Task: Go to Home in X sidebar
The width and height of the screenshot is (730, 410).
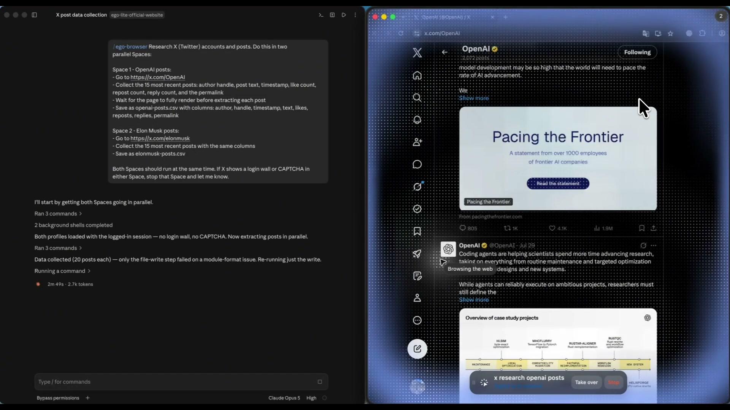Action: pos(417,75)
